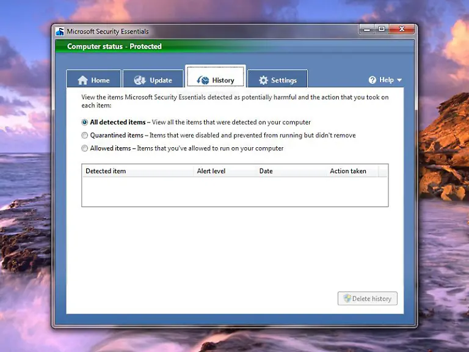This screenshot has height=352, width=469.
Task: Click the Date column header
Action: [x=266, y=171]
